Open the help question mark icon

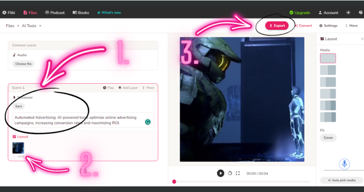[361, 13]
